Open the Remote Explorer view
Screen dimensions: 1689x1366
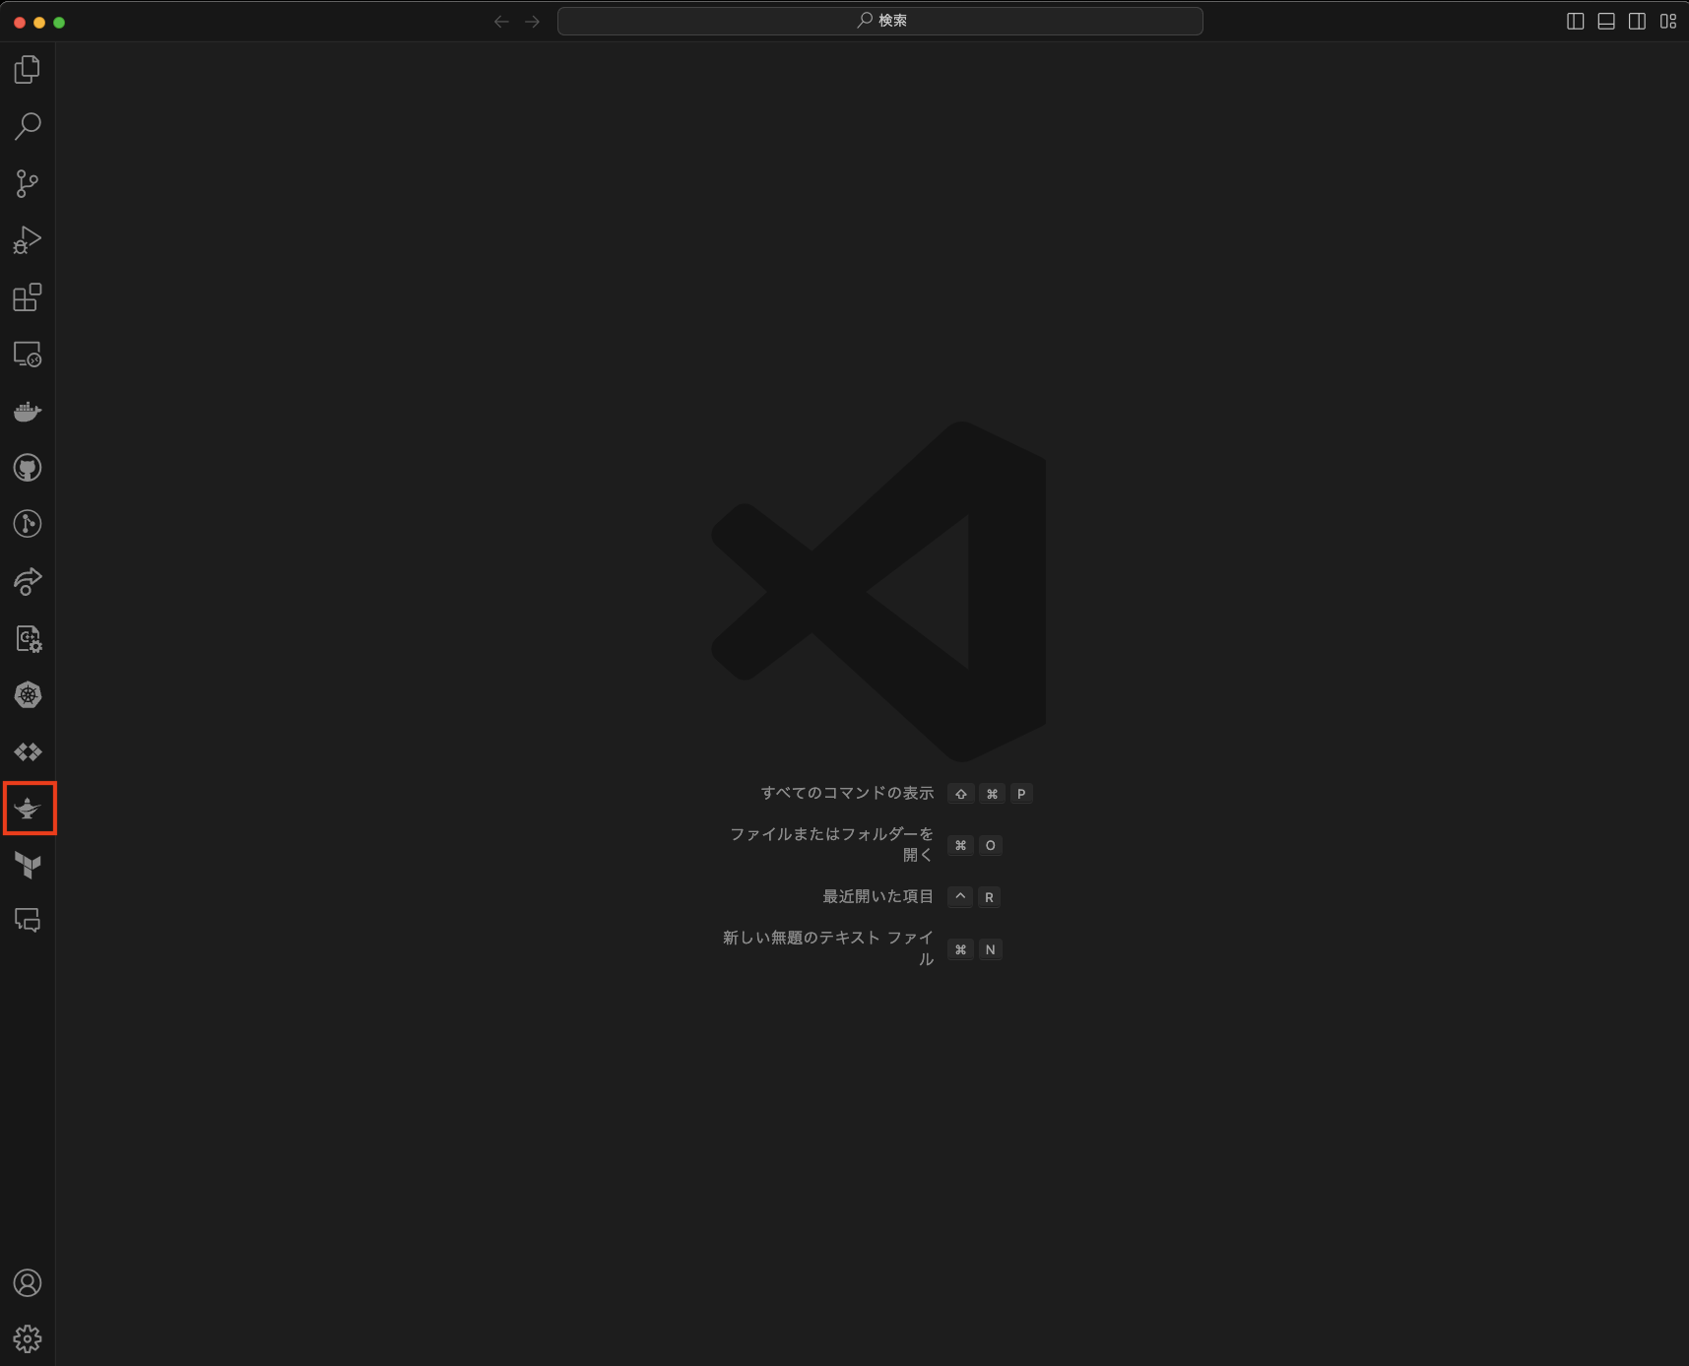pyautogui.click(x=28, y=355)
